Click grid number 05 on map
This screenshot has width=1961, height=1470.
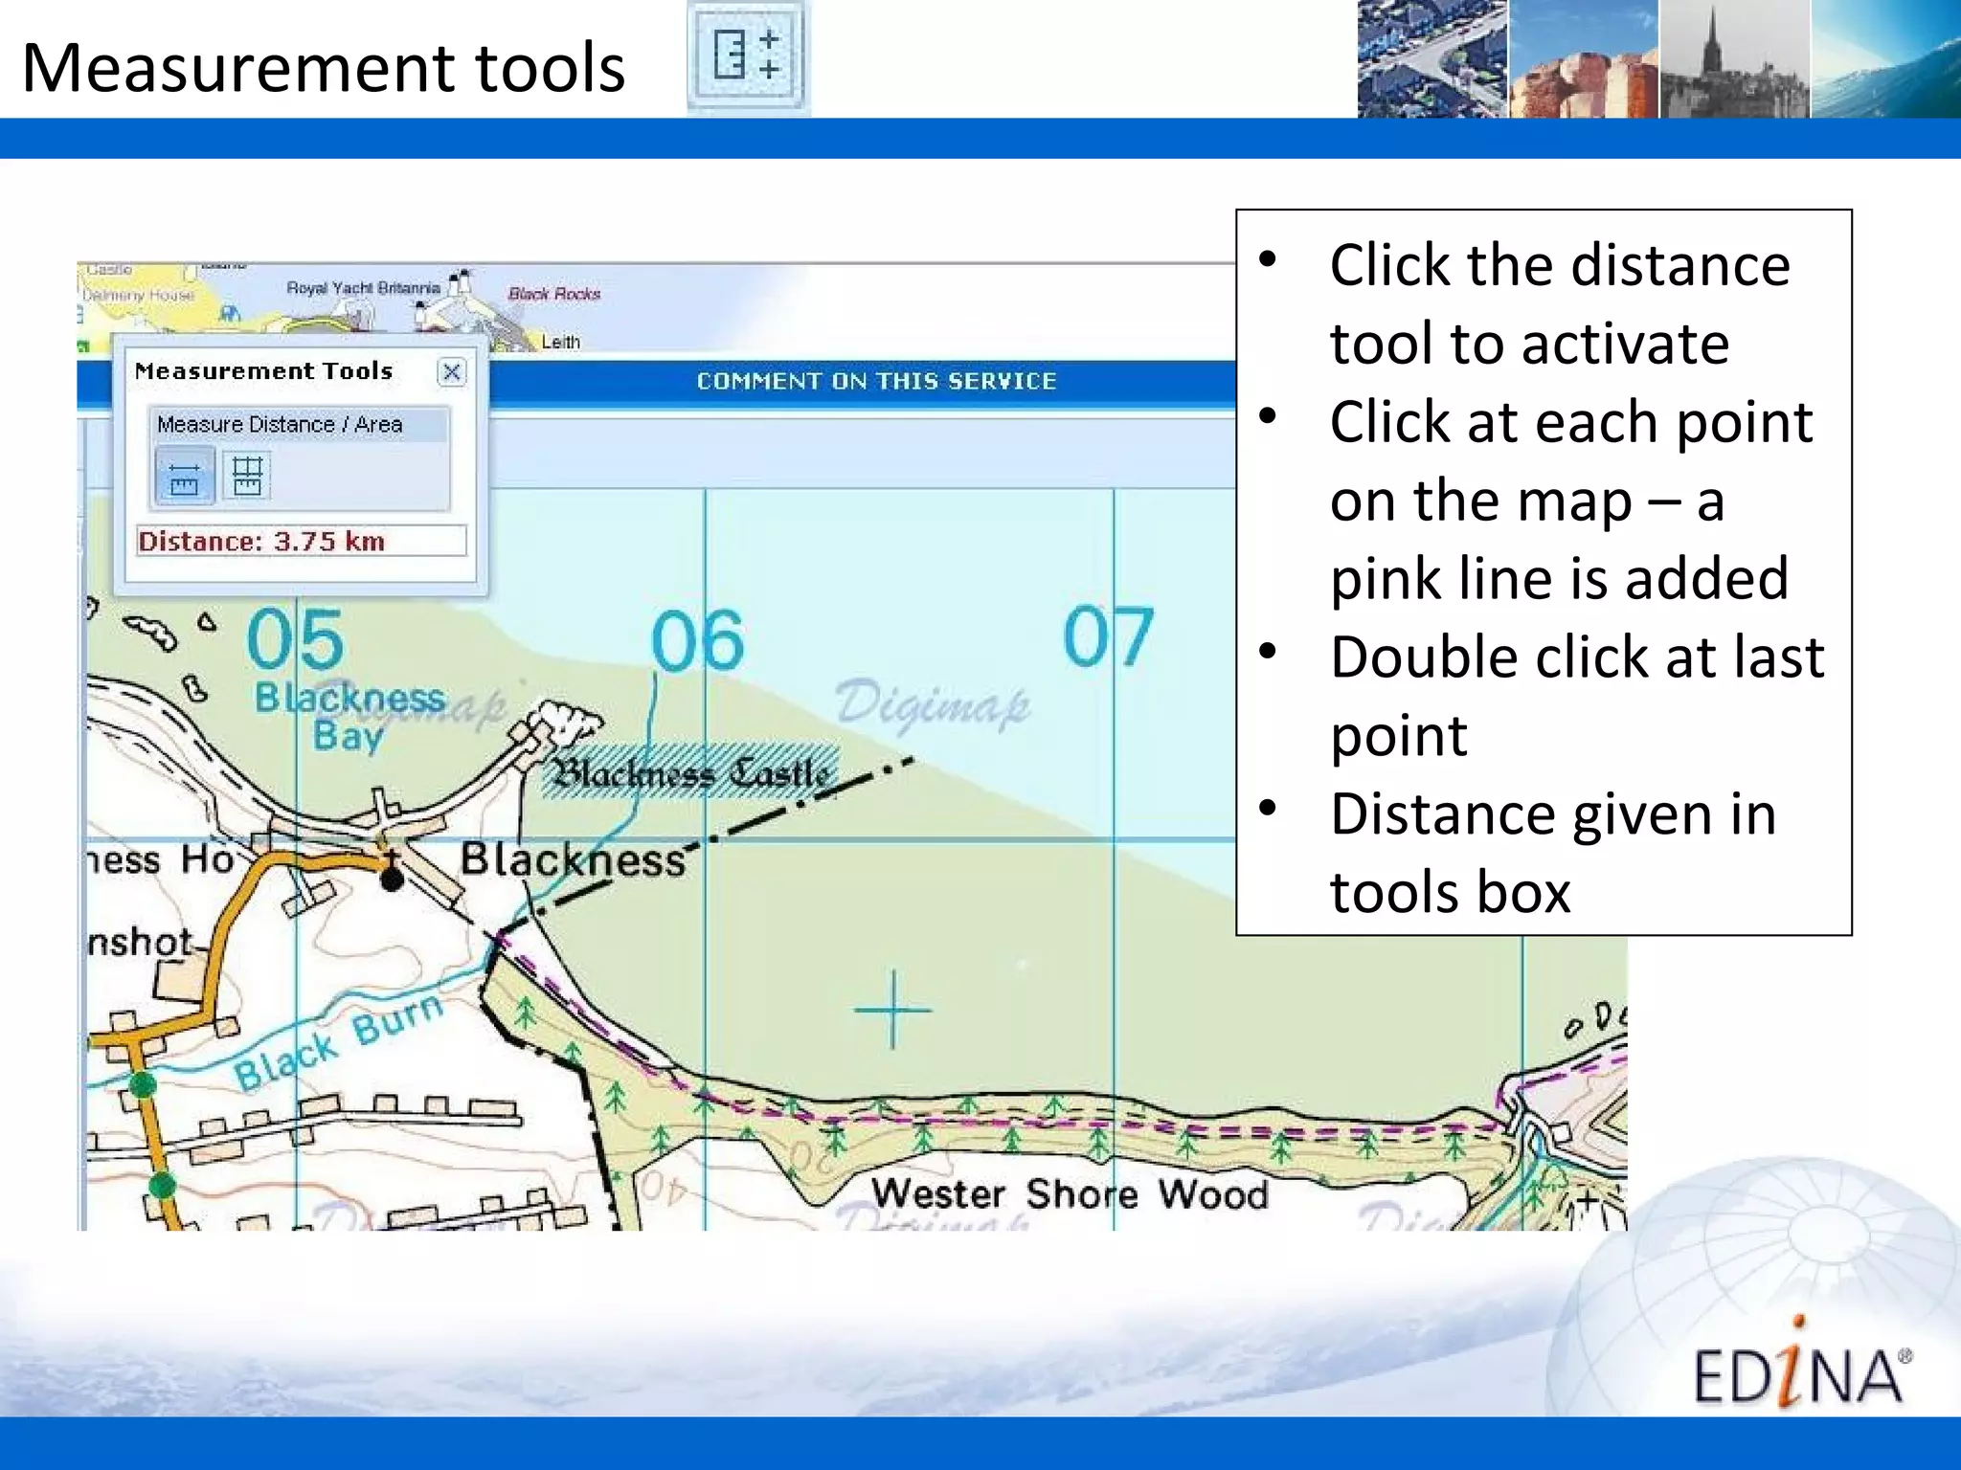click(x=294, y=639)
